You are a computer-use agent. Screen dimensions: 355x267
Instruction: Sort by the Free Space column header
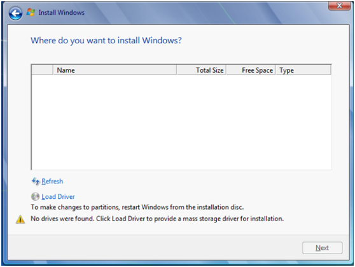251,70
